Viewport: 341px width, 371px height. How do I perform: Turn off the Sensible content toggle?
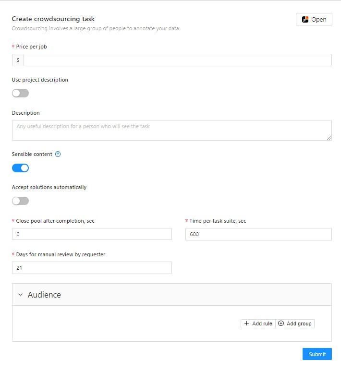[x=20, y=168]
